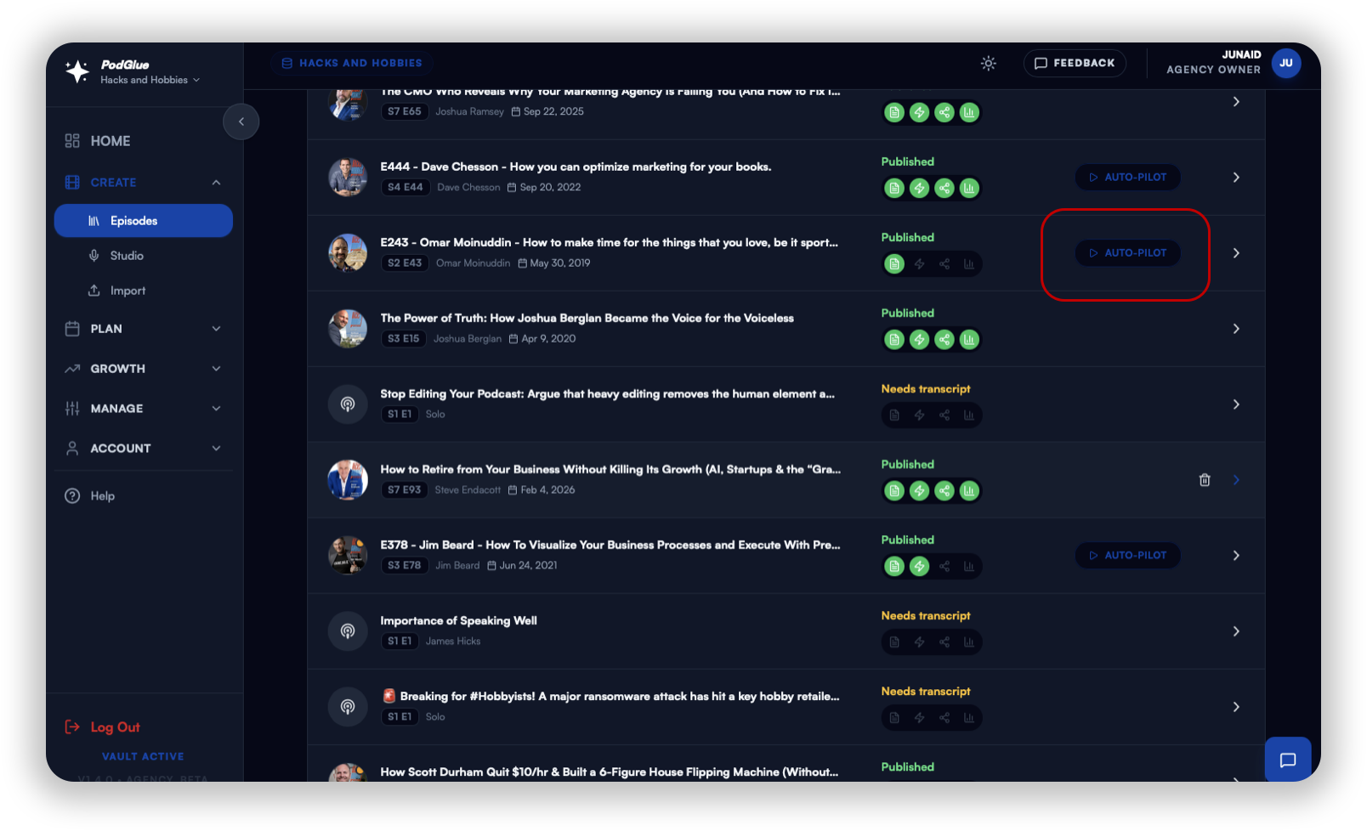
Task: Toggle light/dark theme sun icon
Action: pyautogui.click(x=988, y=64)
